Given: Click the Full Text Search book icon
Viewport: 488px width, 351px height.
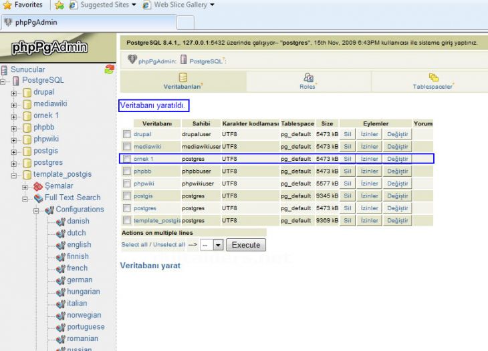Looking at the screenshot, I should point(38,198).
